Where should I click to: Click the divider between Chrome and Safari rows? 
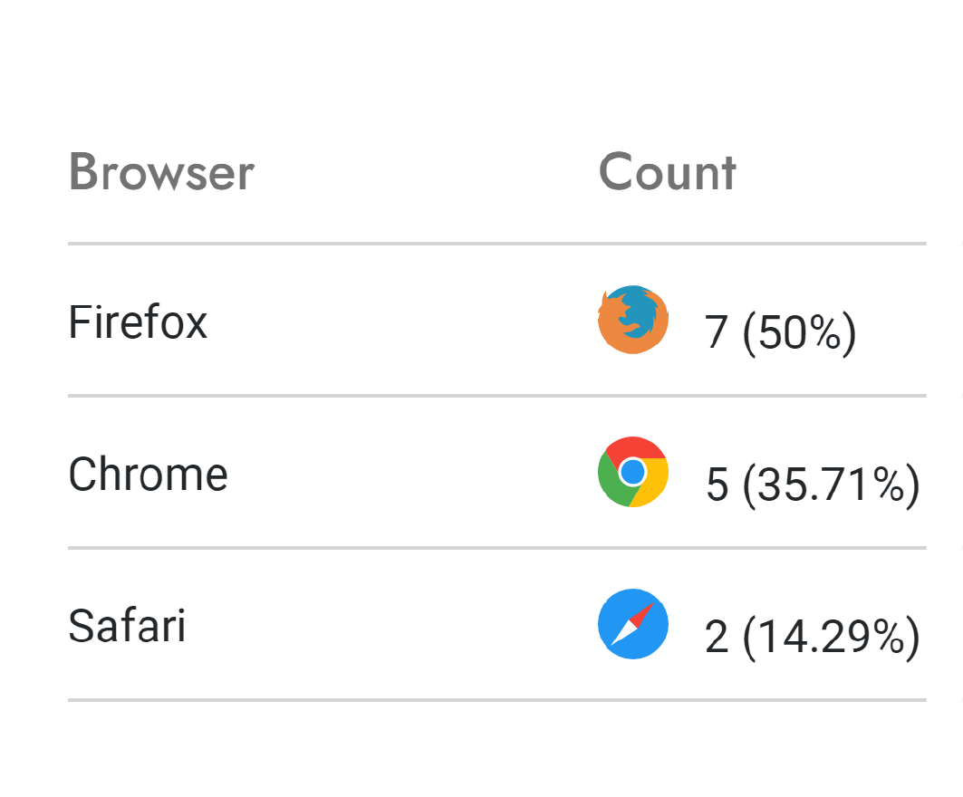click(496, 548)
